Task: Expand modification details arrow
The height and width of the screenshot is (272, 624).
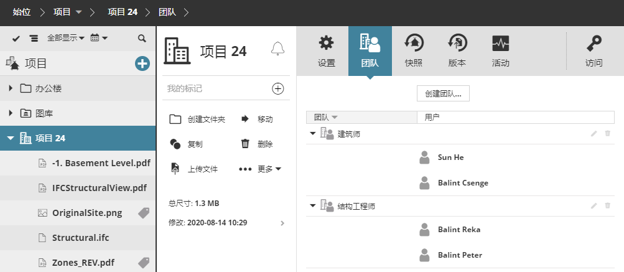Action: click(x=282, y=223)
